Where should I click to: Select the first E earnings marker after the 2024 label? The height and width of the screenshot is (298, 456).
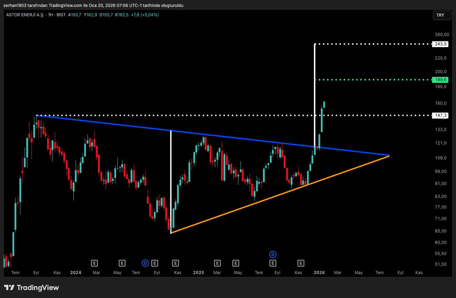pos(94,263)
